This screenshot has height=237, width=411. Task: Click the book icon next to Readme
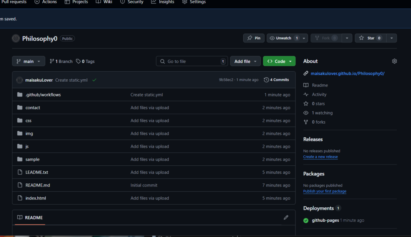(x=305, y=85)
